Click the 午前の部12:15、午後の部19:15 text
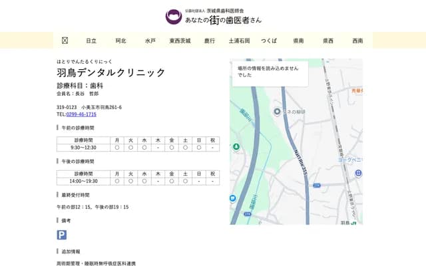The width and height of the screenshot is (426, 266). coord(93,207)
